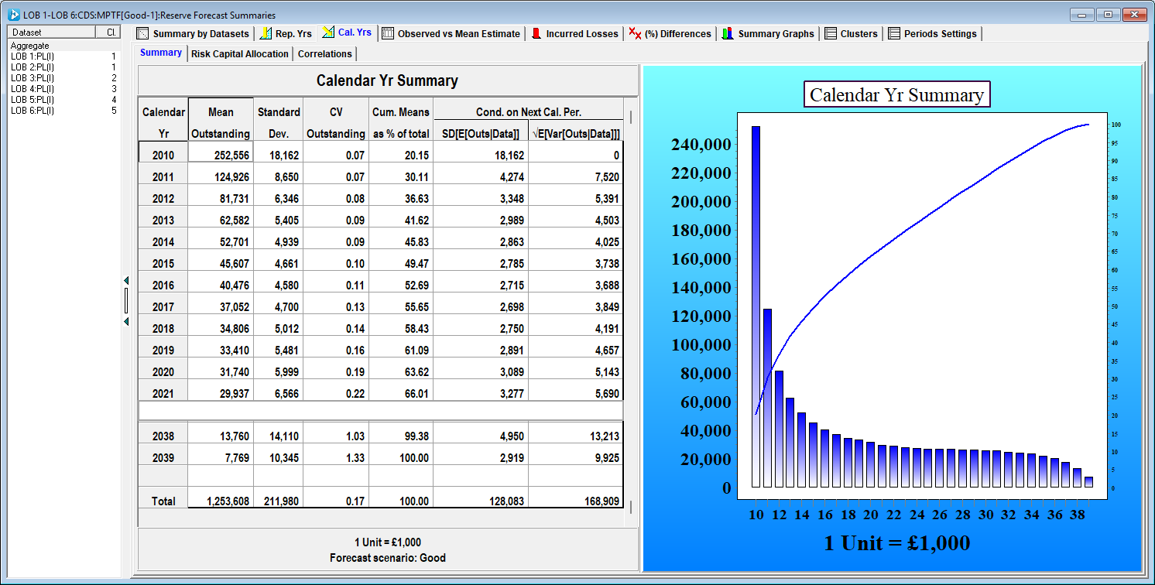
Task: Click the Dataset column header
Action: 51,32
